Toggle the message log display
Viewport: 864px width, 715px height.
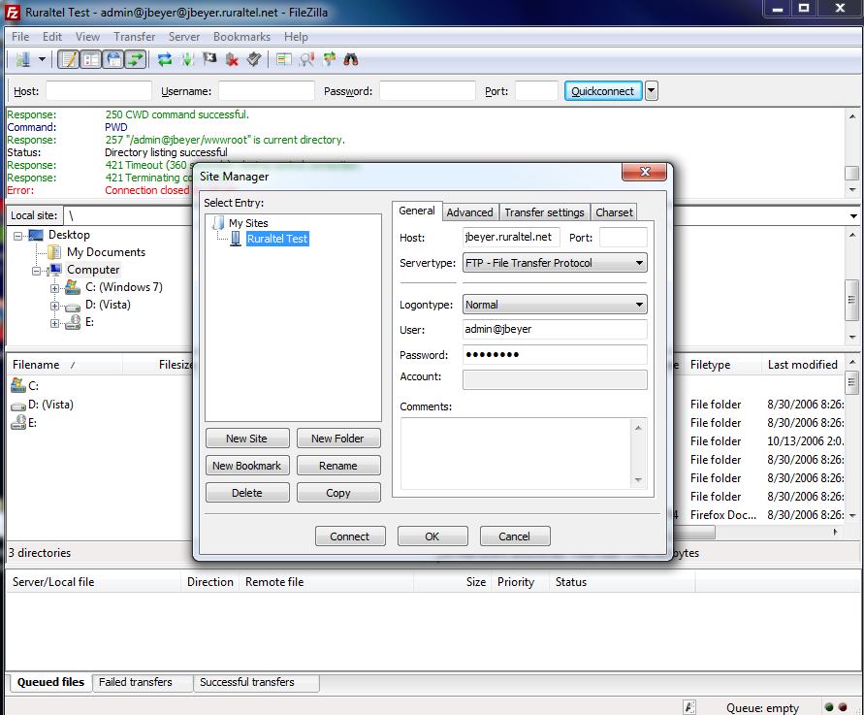click(69, 59)
